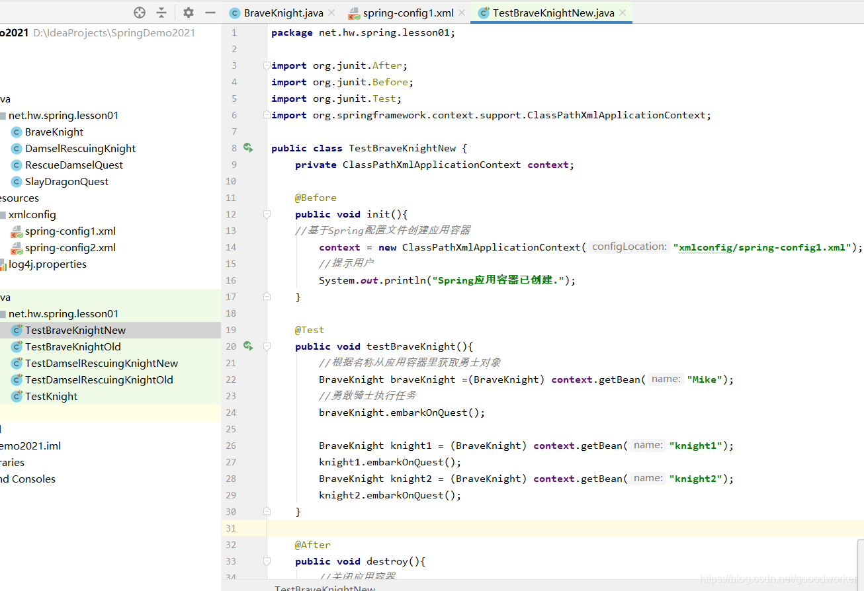Fold the end of imports at line 6

[267, 115]
